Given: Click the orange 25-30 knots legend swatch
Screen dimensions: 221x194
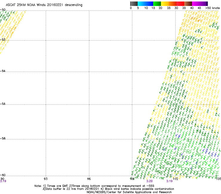Looking at the screenshot, I should click(173, 4).
